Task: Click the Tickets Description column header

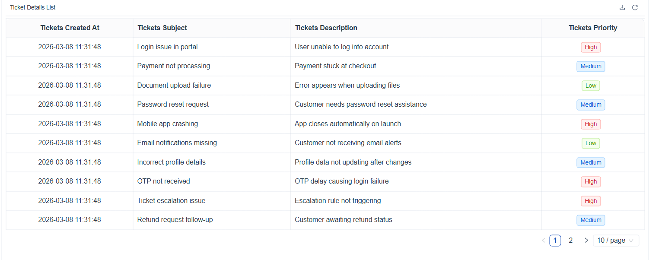Action: pos(326,28)
